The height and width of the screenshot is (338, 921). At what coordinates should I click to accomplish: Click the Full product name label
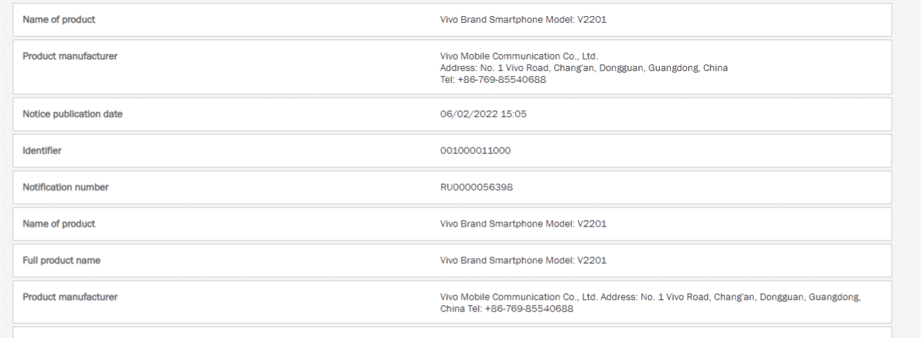pos(62,260)
